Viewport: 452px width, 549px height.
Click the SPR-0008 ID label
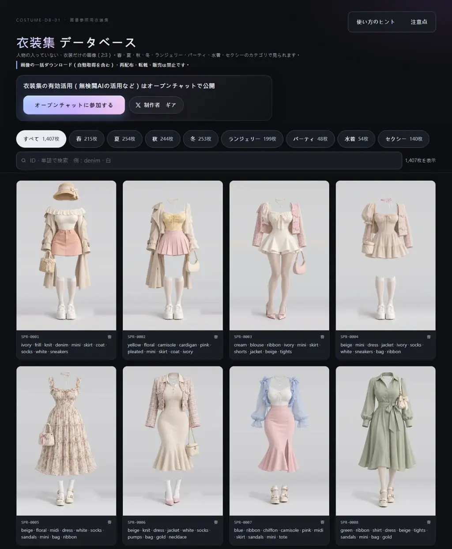349,522
